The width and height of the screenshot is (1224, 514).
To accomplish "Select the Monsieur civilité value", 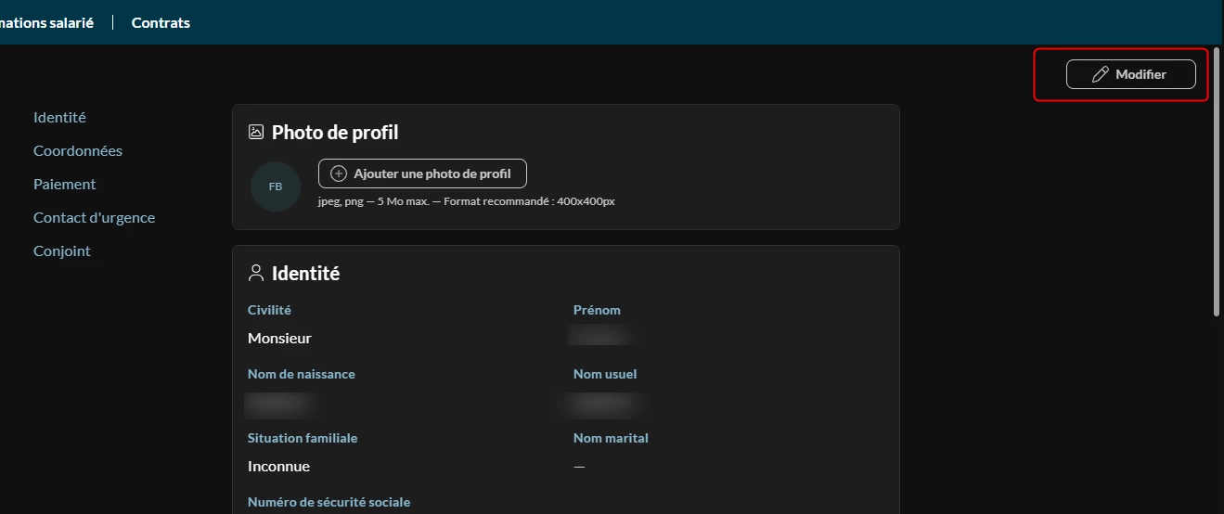I will (279, 339).
